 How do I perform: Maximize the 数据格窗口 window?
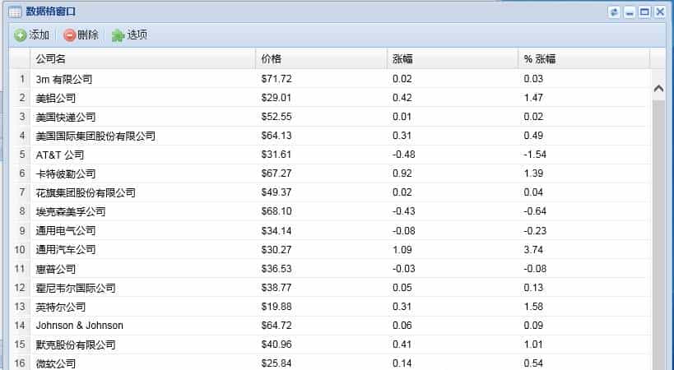(644, 12)
